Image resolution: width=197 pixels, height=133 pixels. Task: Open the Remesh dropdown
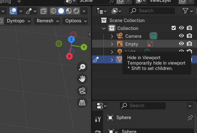tap(47, 21)
